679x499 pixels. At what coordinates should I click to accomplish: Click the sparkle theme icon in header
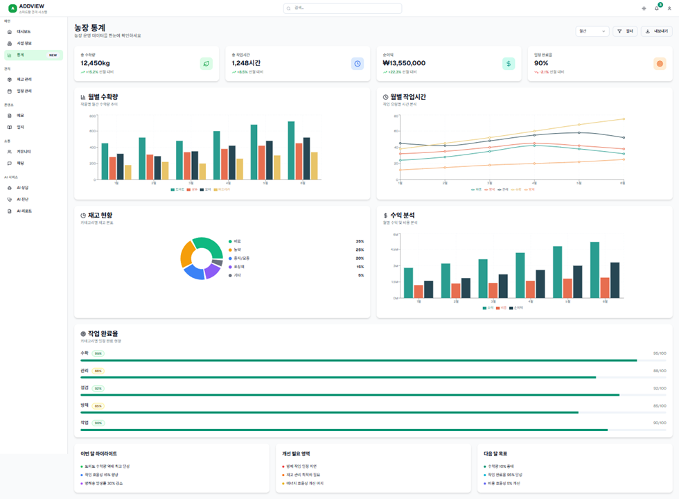(644, 8)
